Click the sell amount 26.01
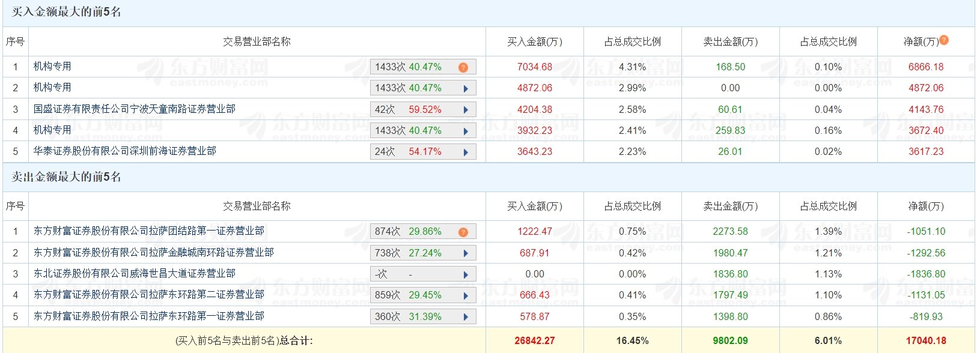The height and width of the screenshot is (353, 977). point(731,152)
